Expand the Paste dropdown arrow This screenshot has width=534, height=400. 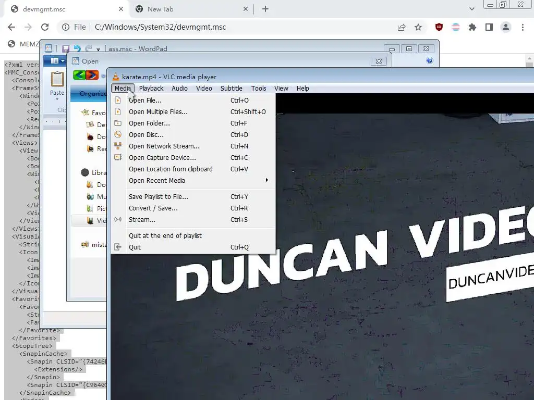point(57,99)
